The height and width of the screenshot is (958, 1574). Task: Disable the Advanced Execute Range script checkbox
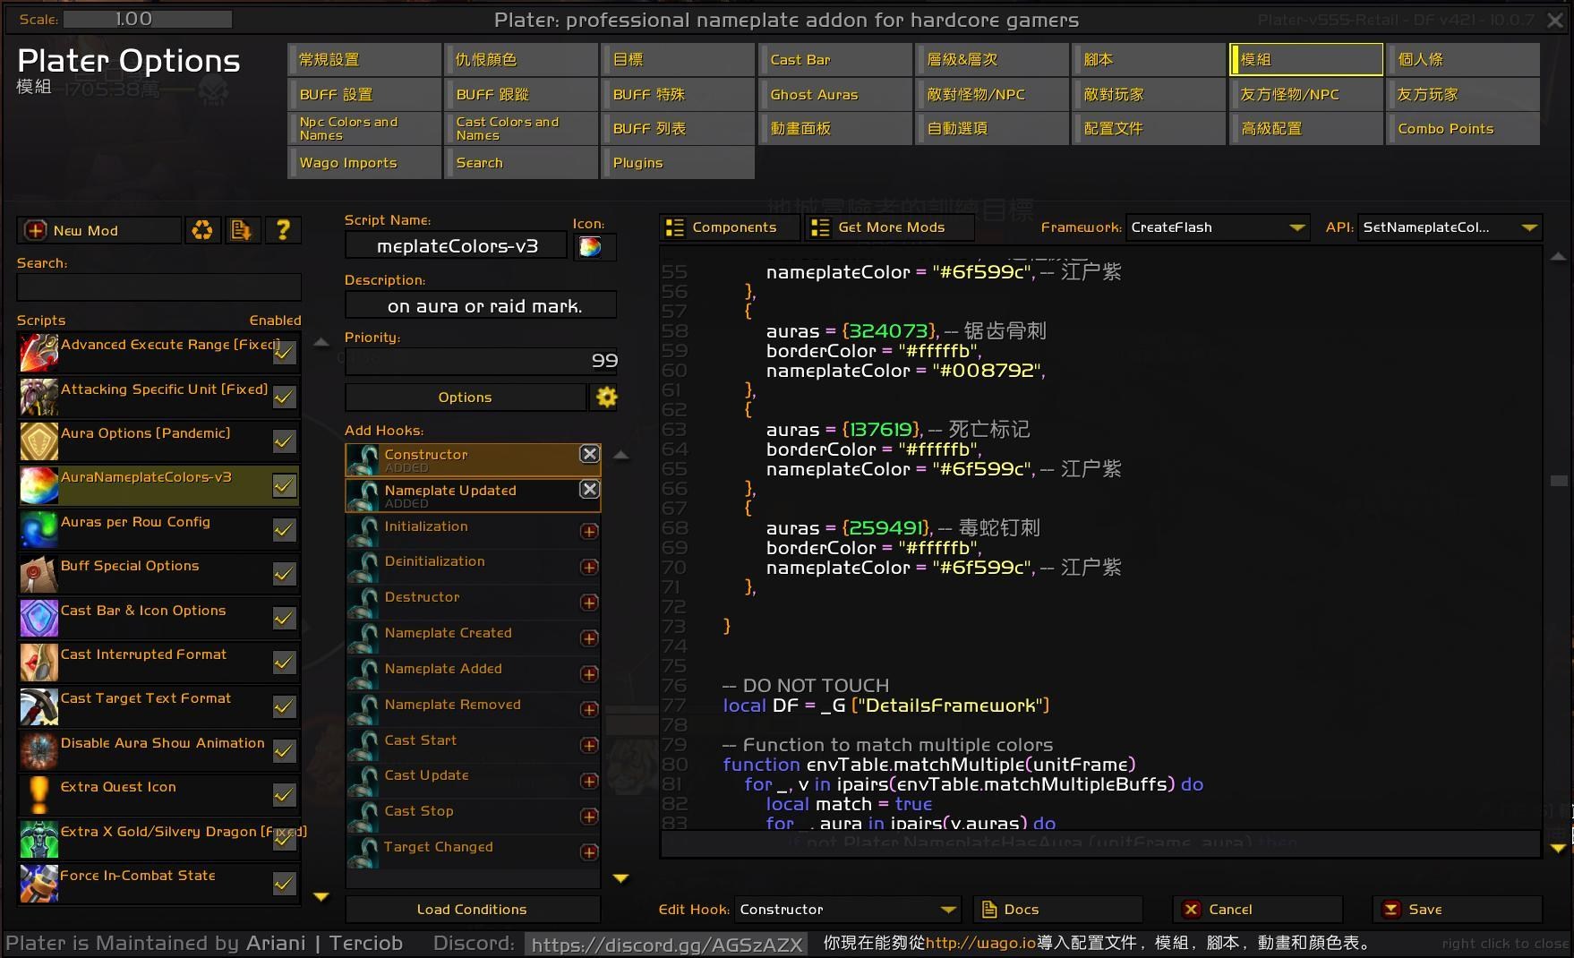pyautogui.click(x=285, y=354)
